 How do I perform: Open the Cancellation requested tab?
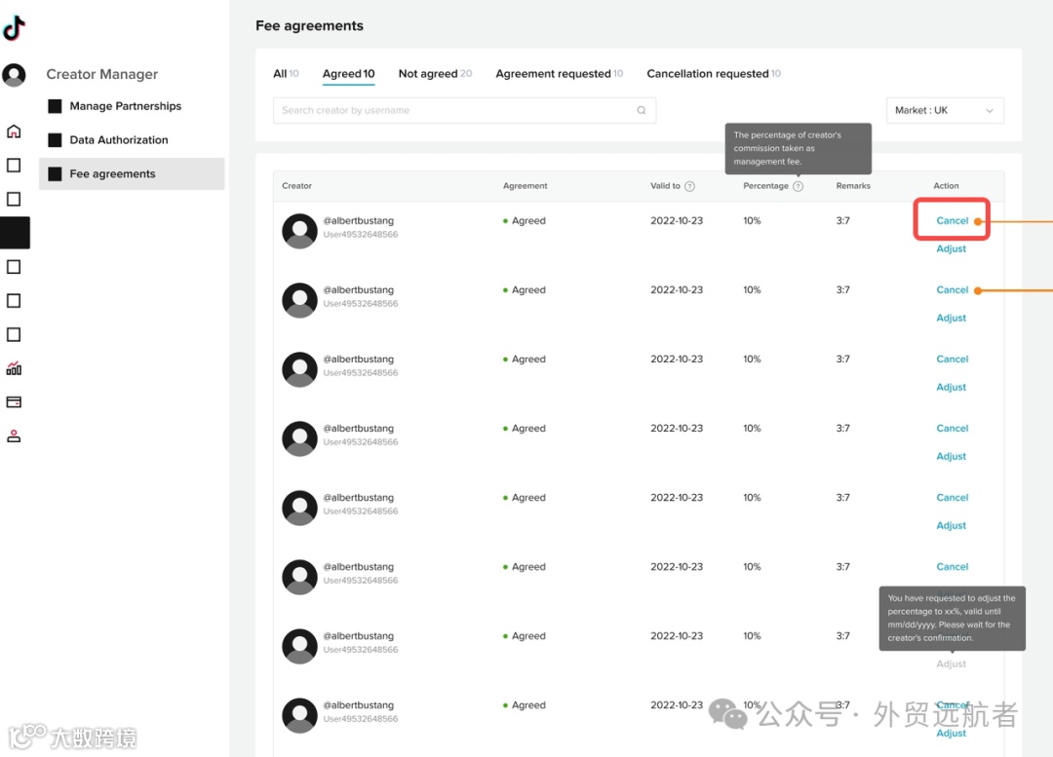point(713,74)
